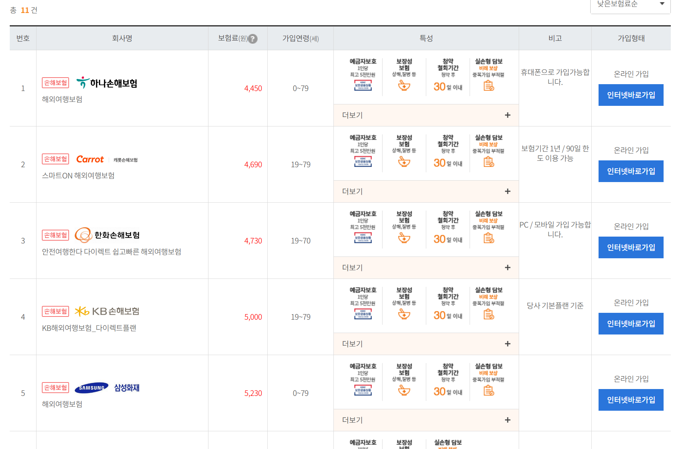Click the Samsung 삼성화재 logo

click(107, 388)
